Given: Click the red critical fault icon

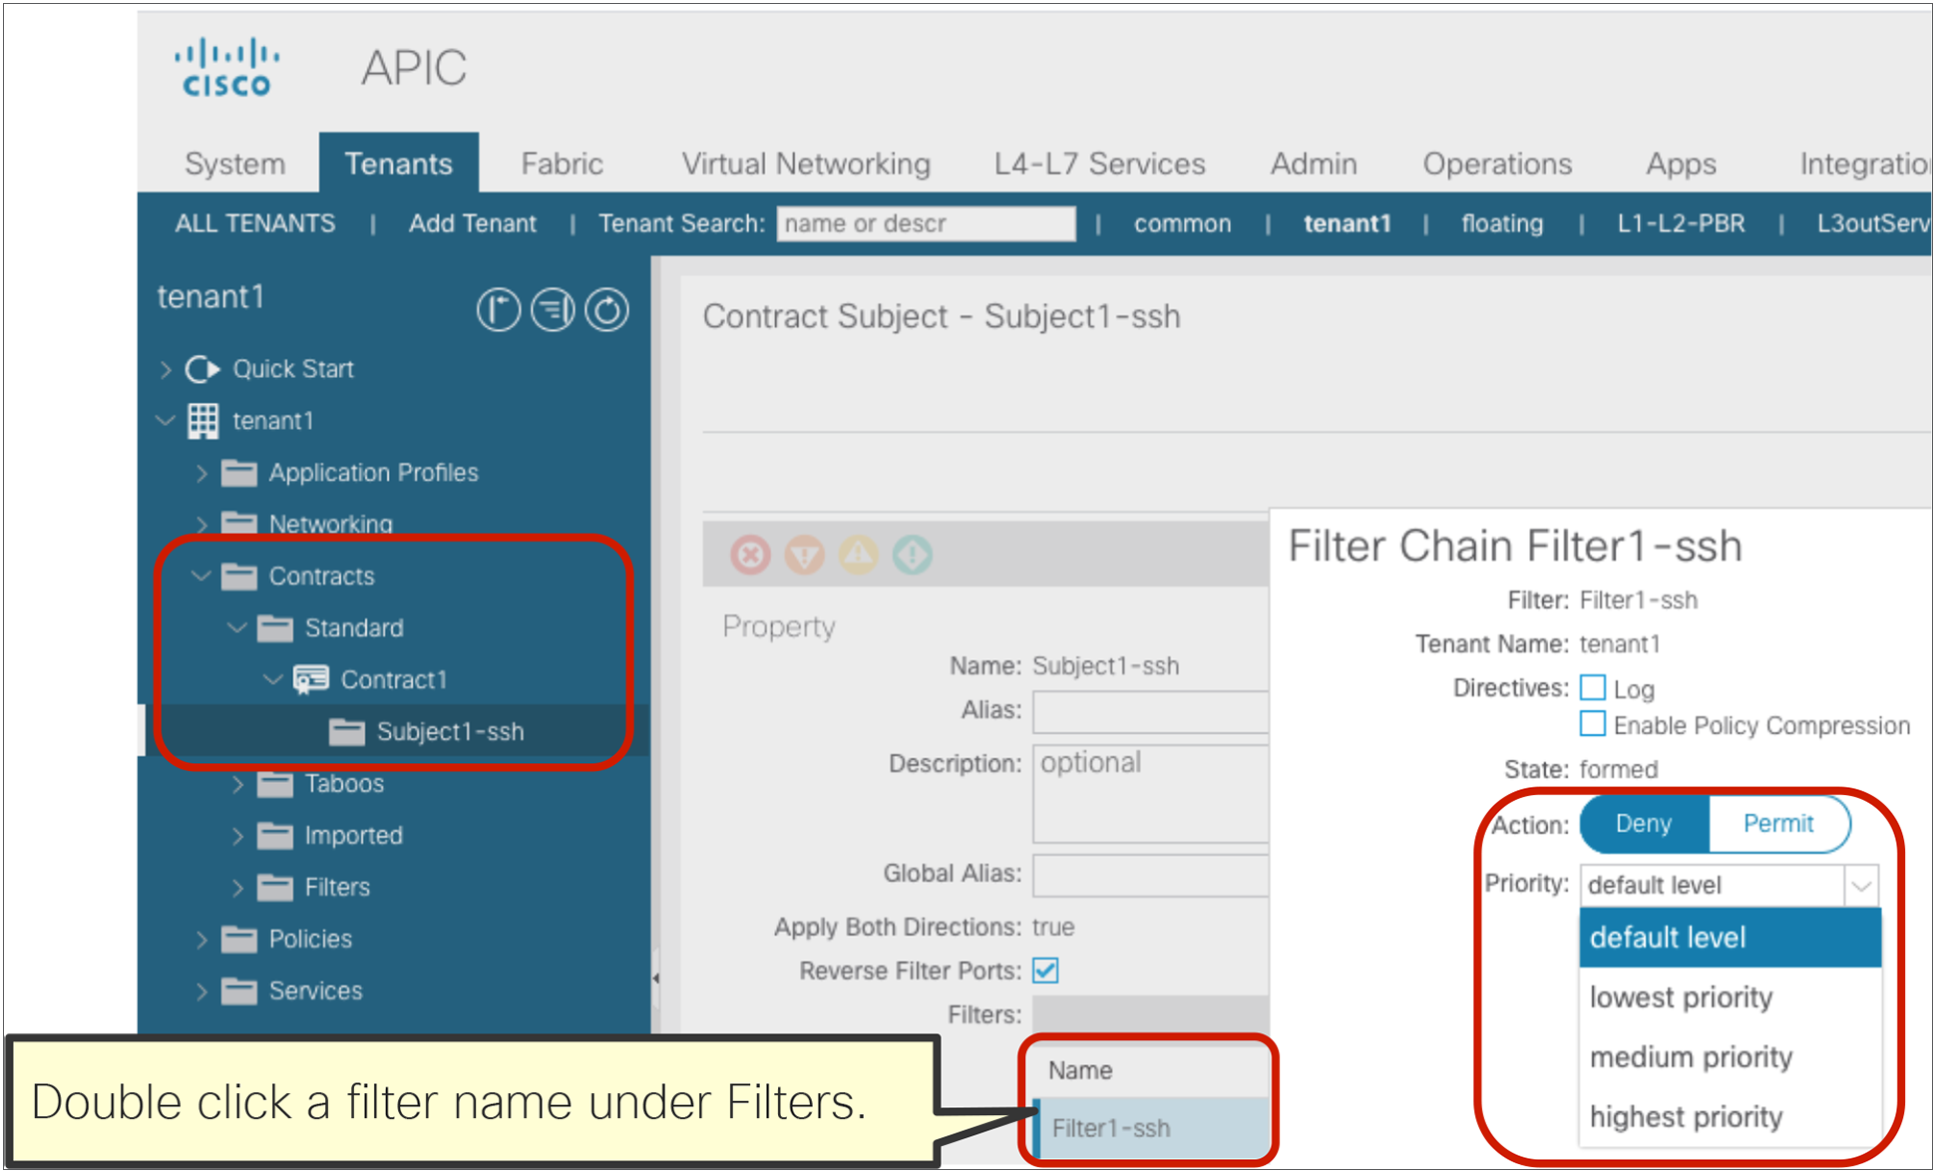Looking at the screenshot, I should click(750, 555).
